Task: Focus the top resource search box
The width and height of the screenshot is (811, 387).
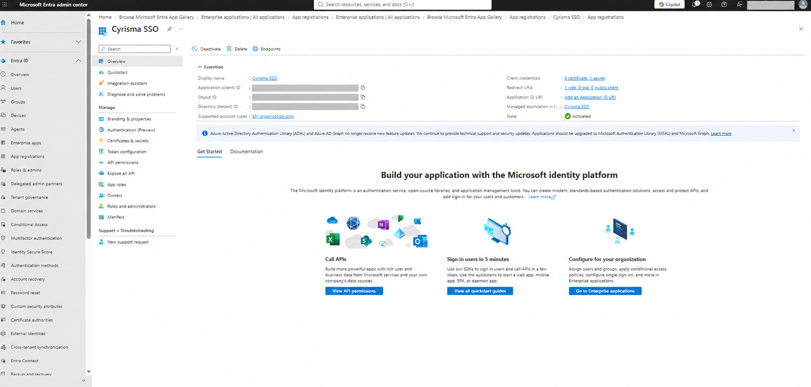Action: pos(403,4)
